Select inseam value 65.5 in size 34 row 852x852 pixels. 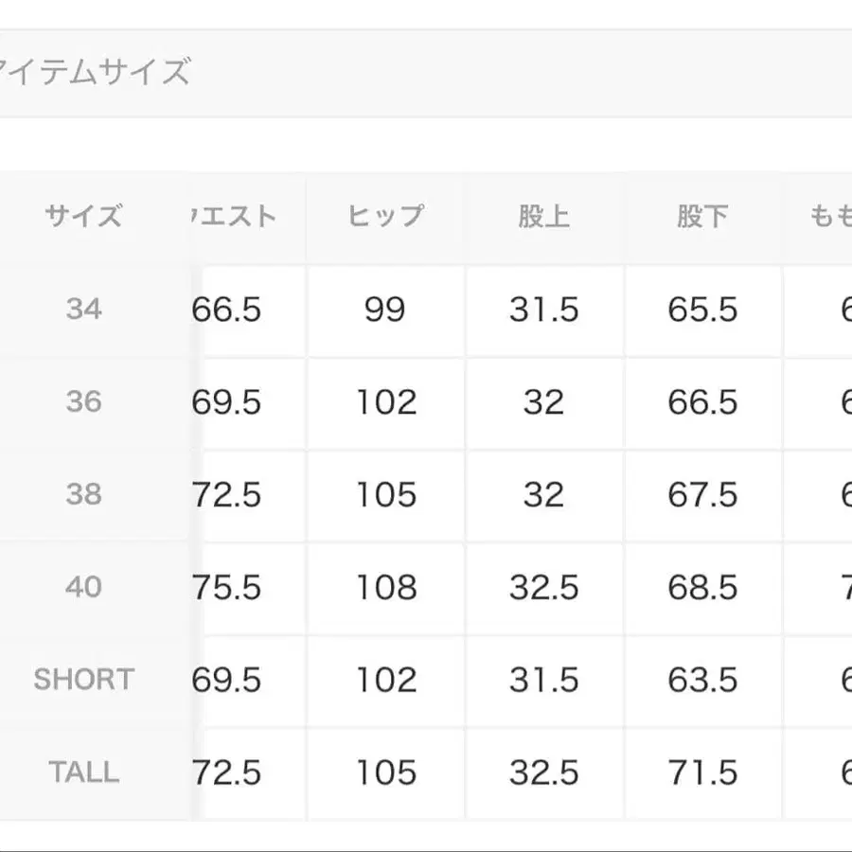point(702,310)
